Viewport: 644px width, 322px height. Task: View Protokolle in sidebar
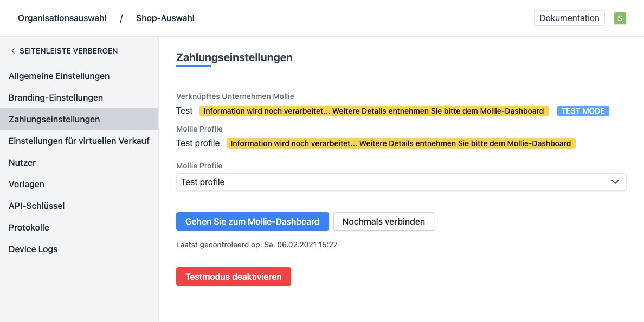(x=29, y=227)
